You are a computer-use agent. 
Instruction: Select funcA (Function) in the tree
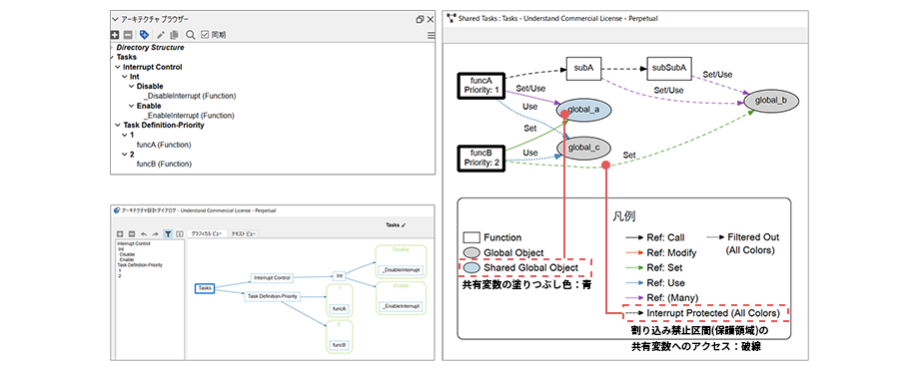tap(164, 145)
